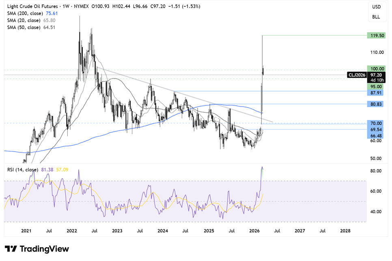Image resolution: width=392 pixels, height=261 pixels.
Task: Click the 110.00 price axis value
Action: (377, 52)
